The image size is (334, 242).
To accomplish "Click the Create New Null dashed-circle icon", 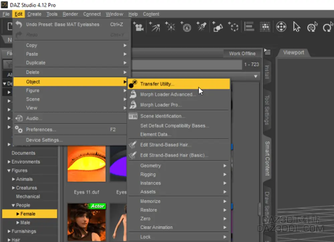I will 233,27.
